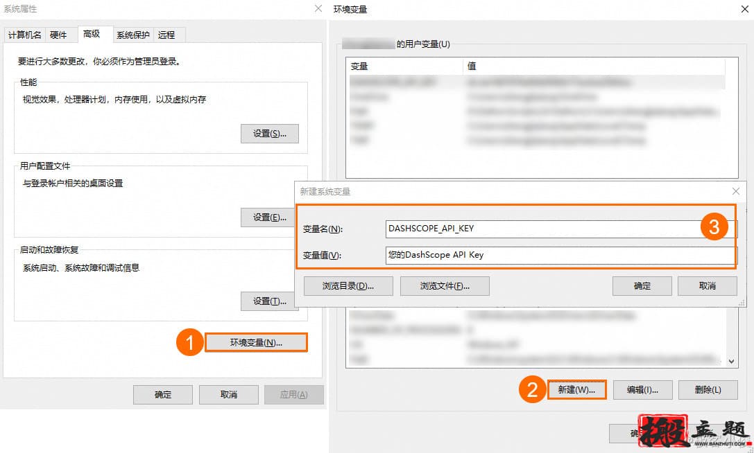Image resolution: width=754 pixels, height=453 pixels.
Task: Click the 值 column header
Action: pyautogui.click(x=594, y=66)
